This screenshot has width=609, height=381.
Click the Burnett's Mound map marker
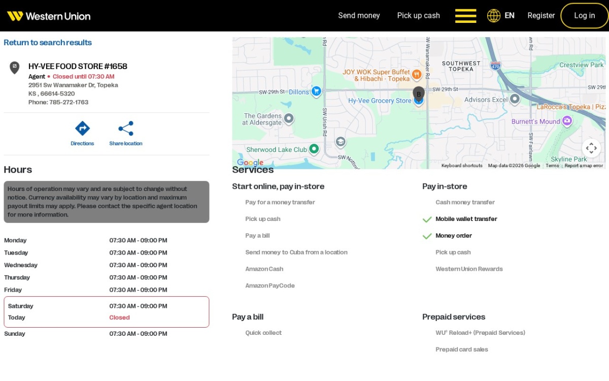click(567, 121)
